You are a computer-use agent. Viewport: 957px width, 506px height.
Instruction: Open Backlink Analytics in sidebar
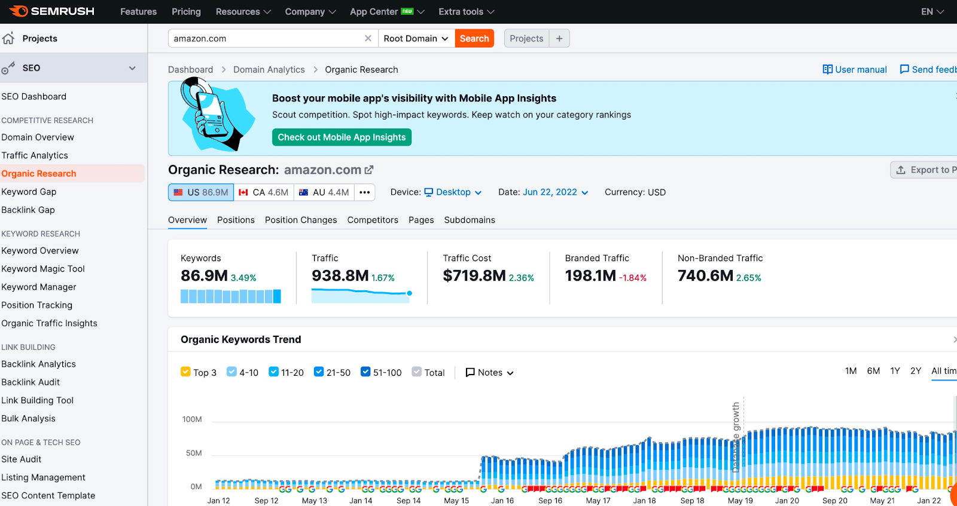tap(38, 364)
